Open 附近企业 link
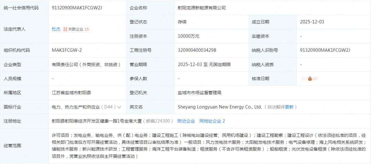This screenshot has width=371, height=164. [x=186, y=121]
